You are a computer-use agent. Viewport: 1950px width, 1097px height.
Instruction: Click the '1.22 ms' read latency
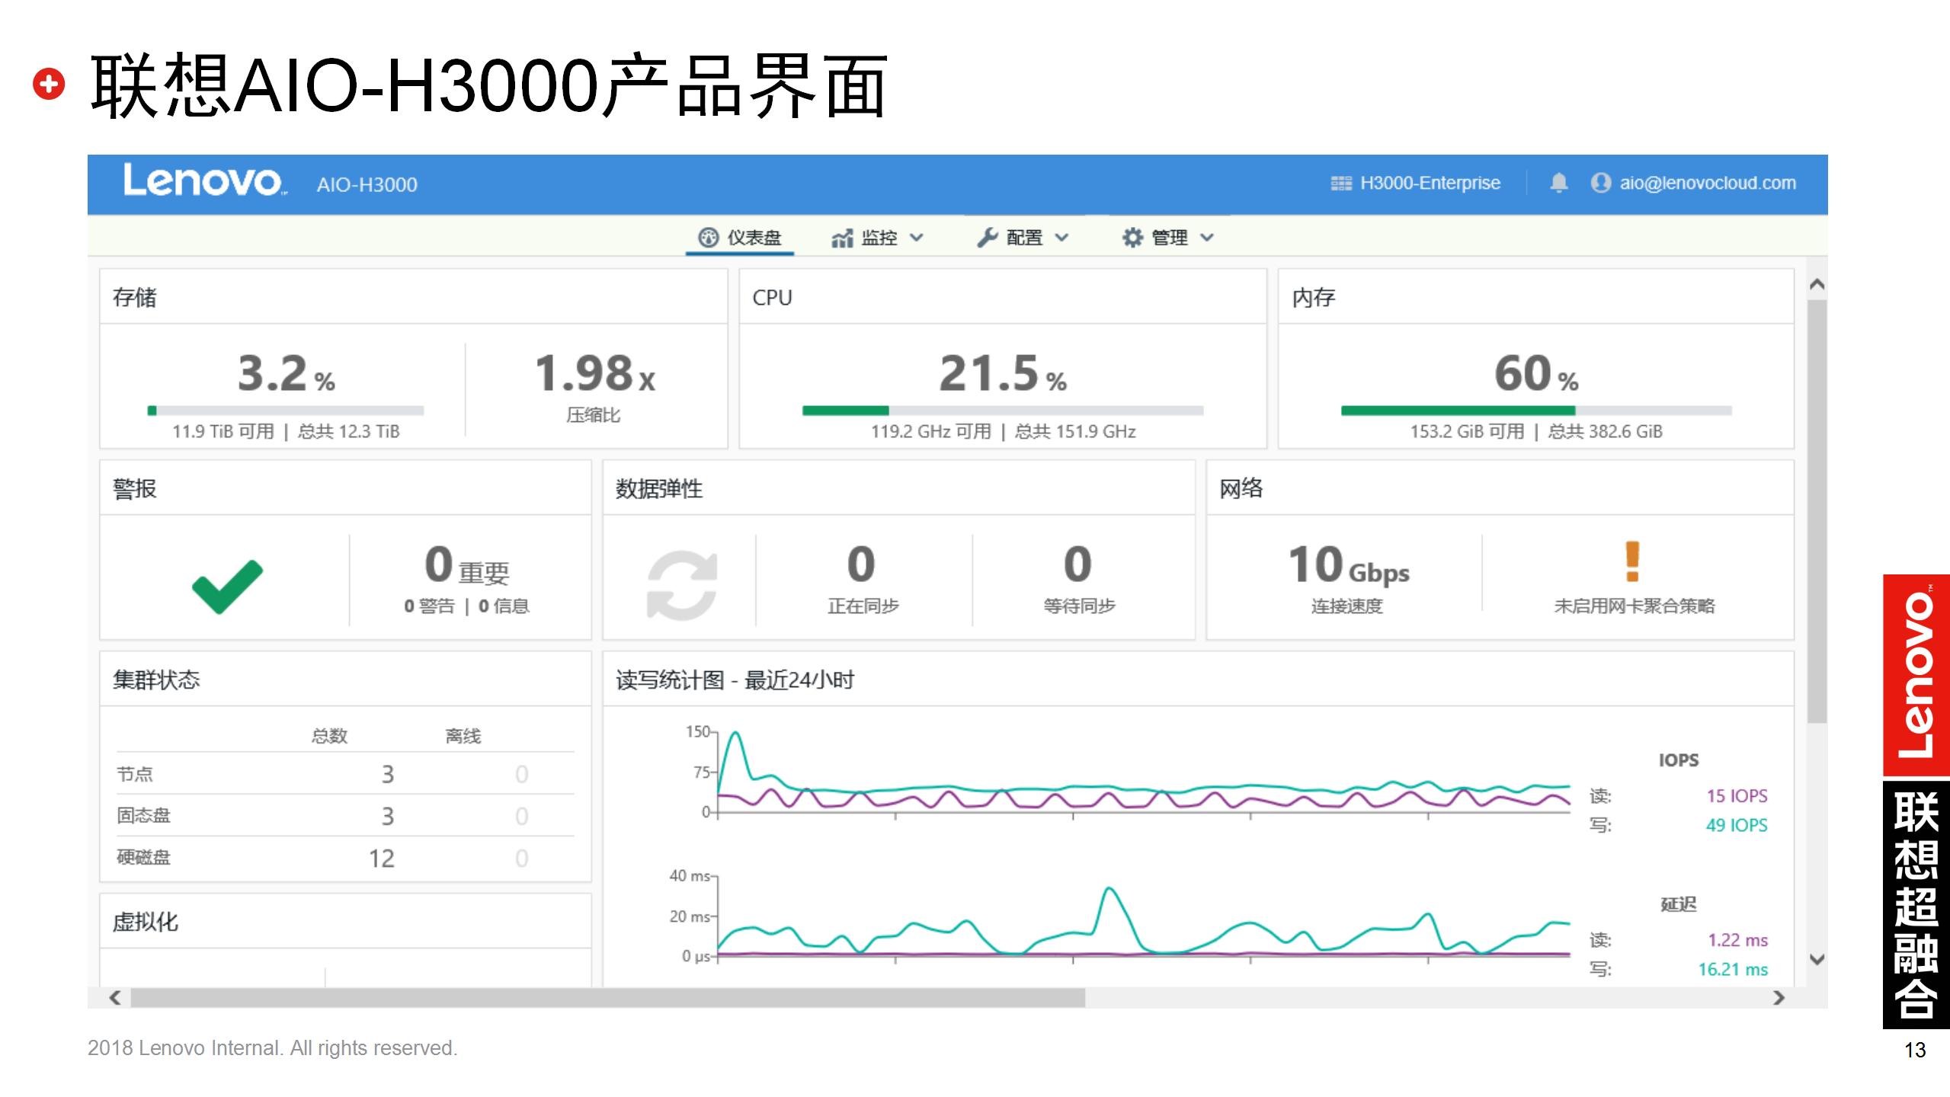pos(1737,940)
